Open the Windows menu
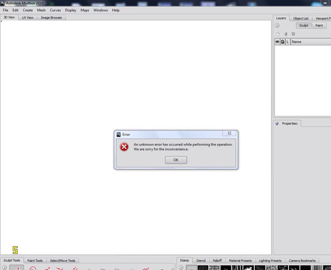 pos(101,10)
